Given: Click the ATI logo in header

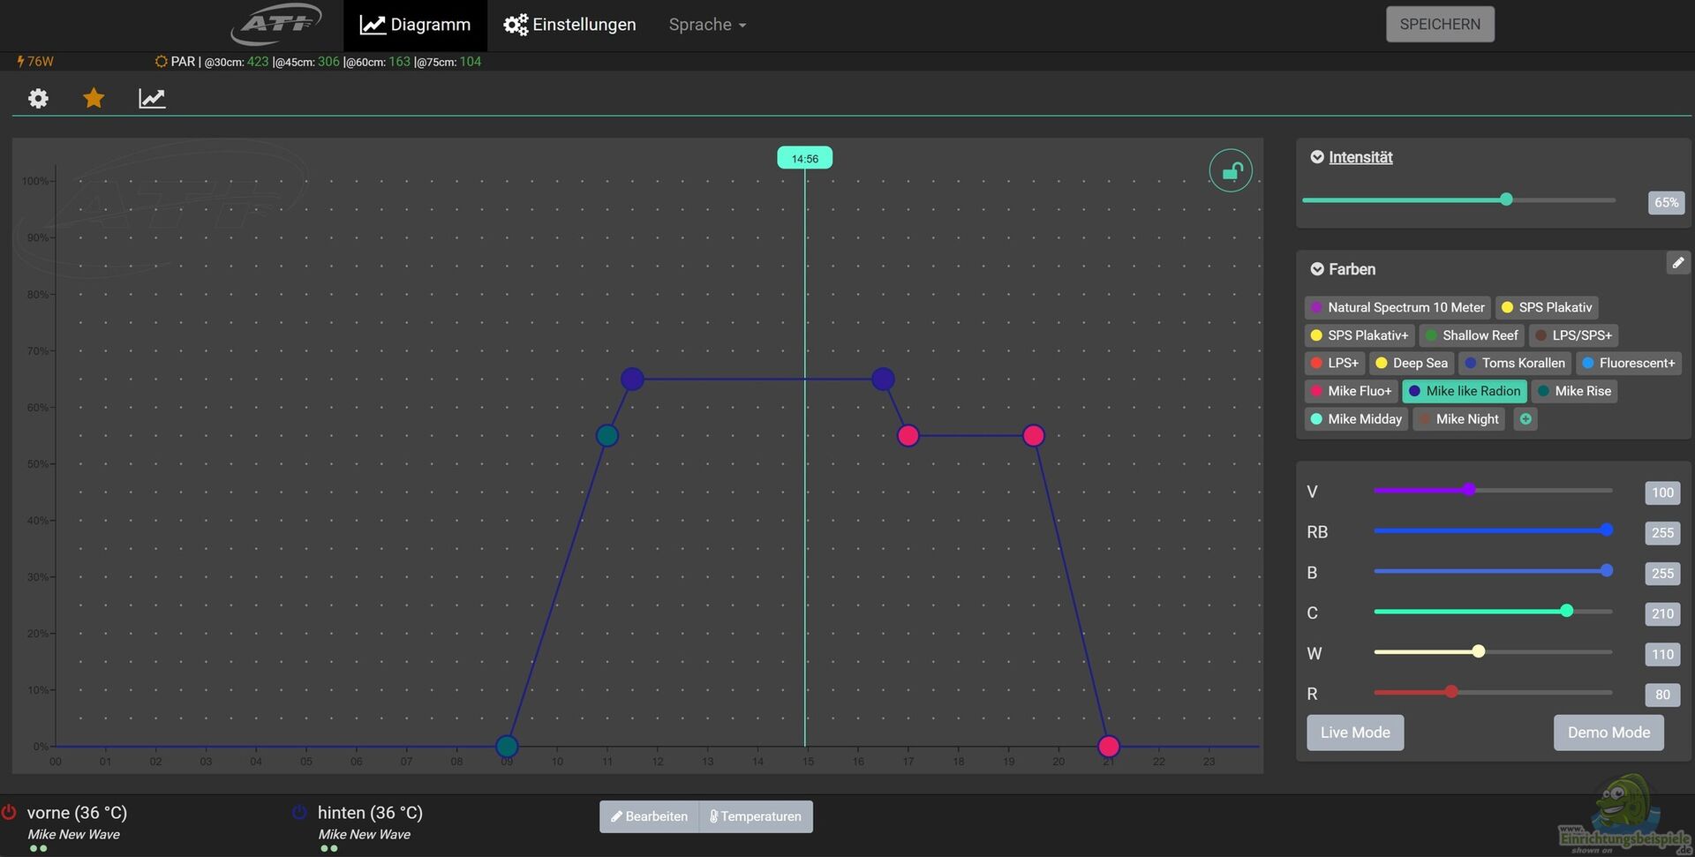Looking at the screenshot, I should tap(276, 25).
